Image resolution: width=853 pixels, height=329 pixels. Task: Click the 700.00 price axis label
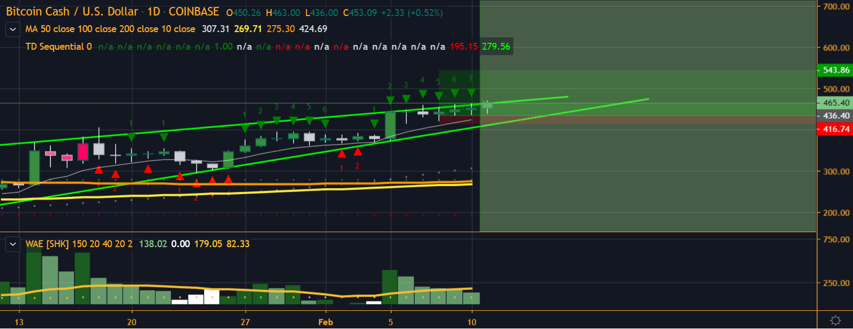click(836, 6)
